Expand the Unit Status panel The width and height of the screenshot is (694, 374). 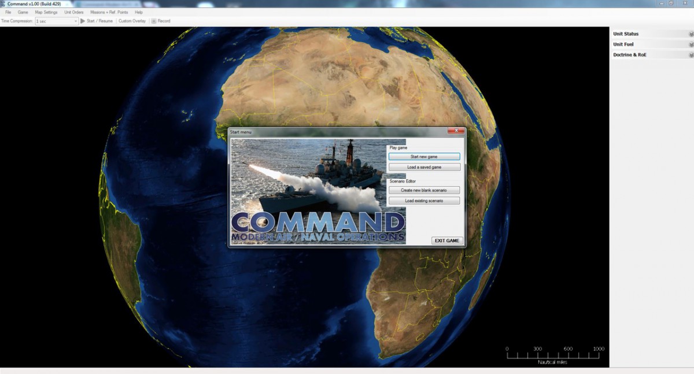(691, 34)
